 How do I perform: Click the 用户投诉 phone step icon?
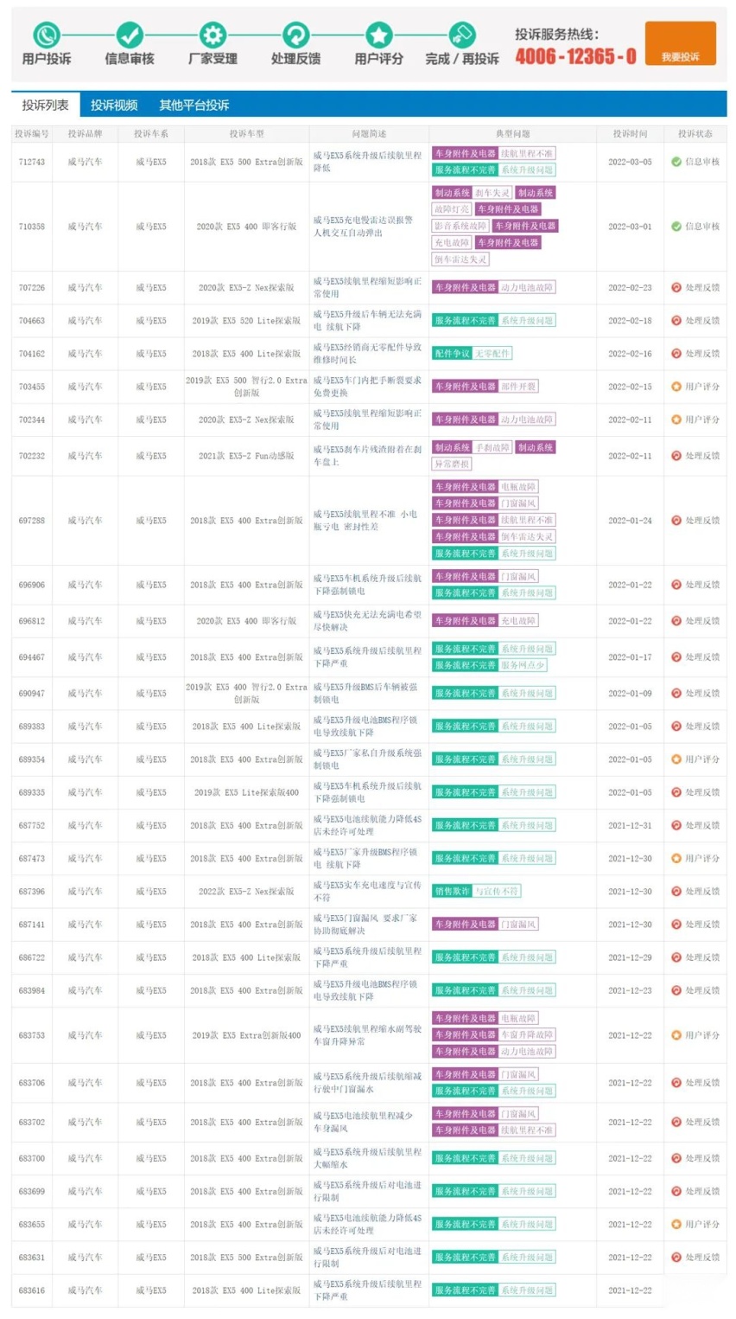click(47, 35)
